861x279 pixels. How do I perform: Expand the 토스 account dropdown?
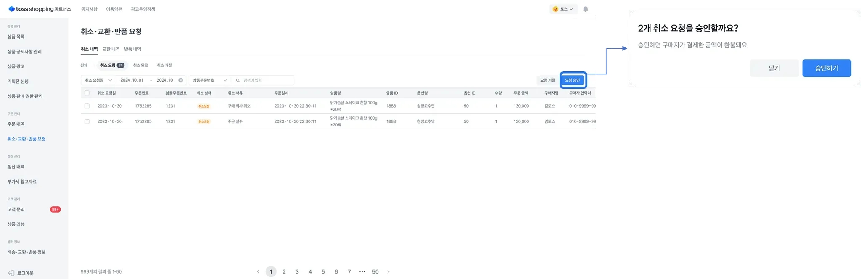point(563,9)
